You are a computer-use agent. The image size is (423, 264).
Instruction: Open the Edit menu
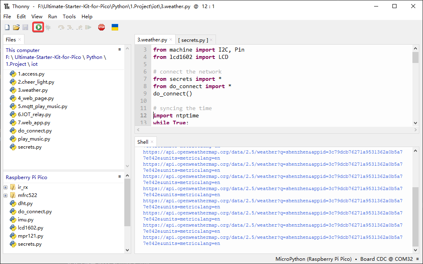pos(21,16)
